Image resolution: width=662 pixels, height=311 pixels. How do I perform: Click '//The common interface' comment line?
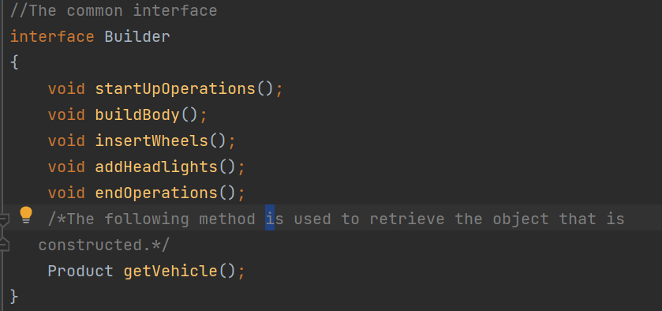pos(114,10)
